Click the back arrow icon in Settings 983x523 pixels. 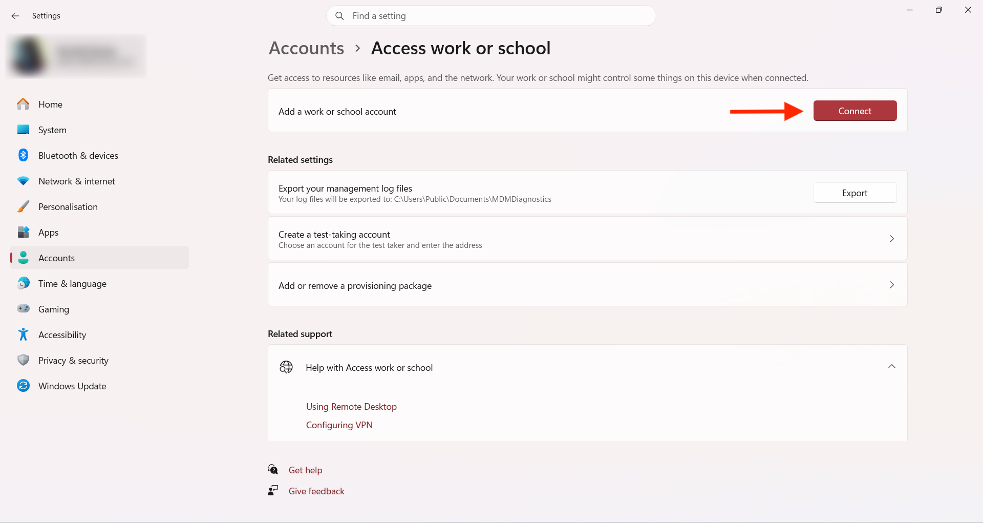click(15, 16)
